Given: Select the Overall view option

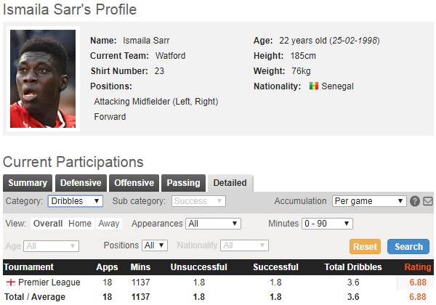Looking at the screenshot, I should click(48, 224).
